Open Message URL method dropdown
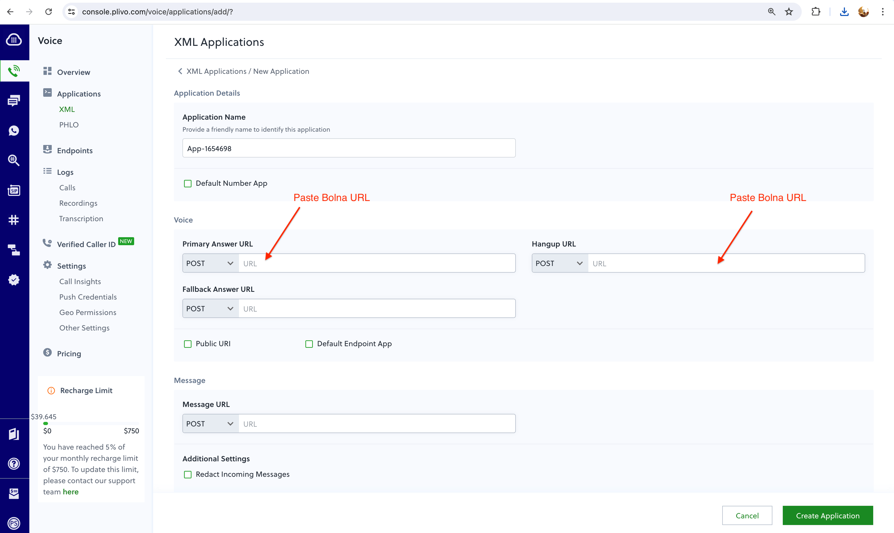Image resolution: width=894 pixels, height=533 pixels. point(210,424)
